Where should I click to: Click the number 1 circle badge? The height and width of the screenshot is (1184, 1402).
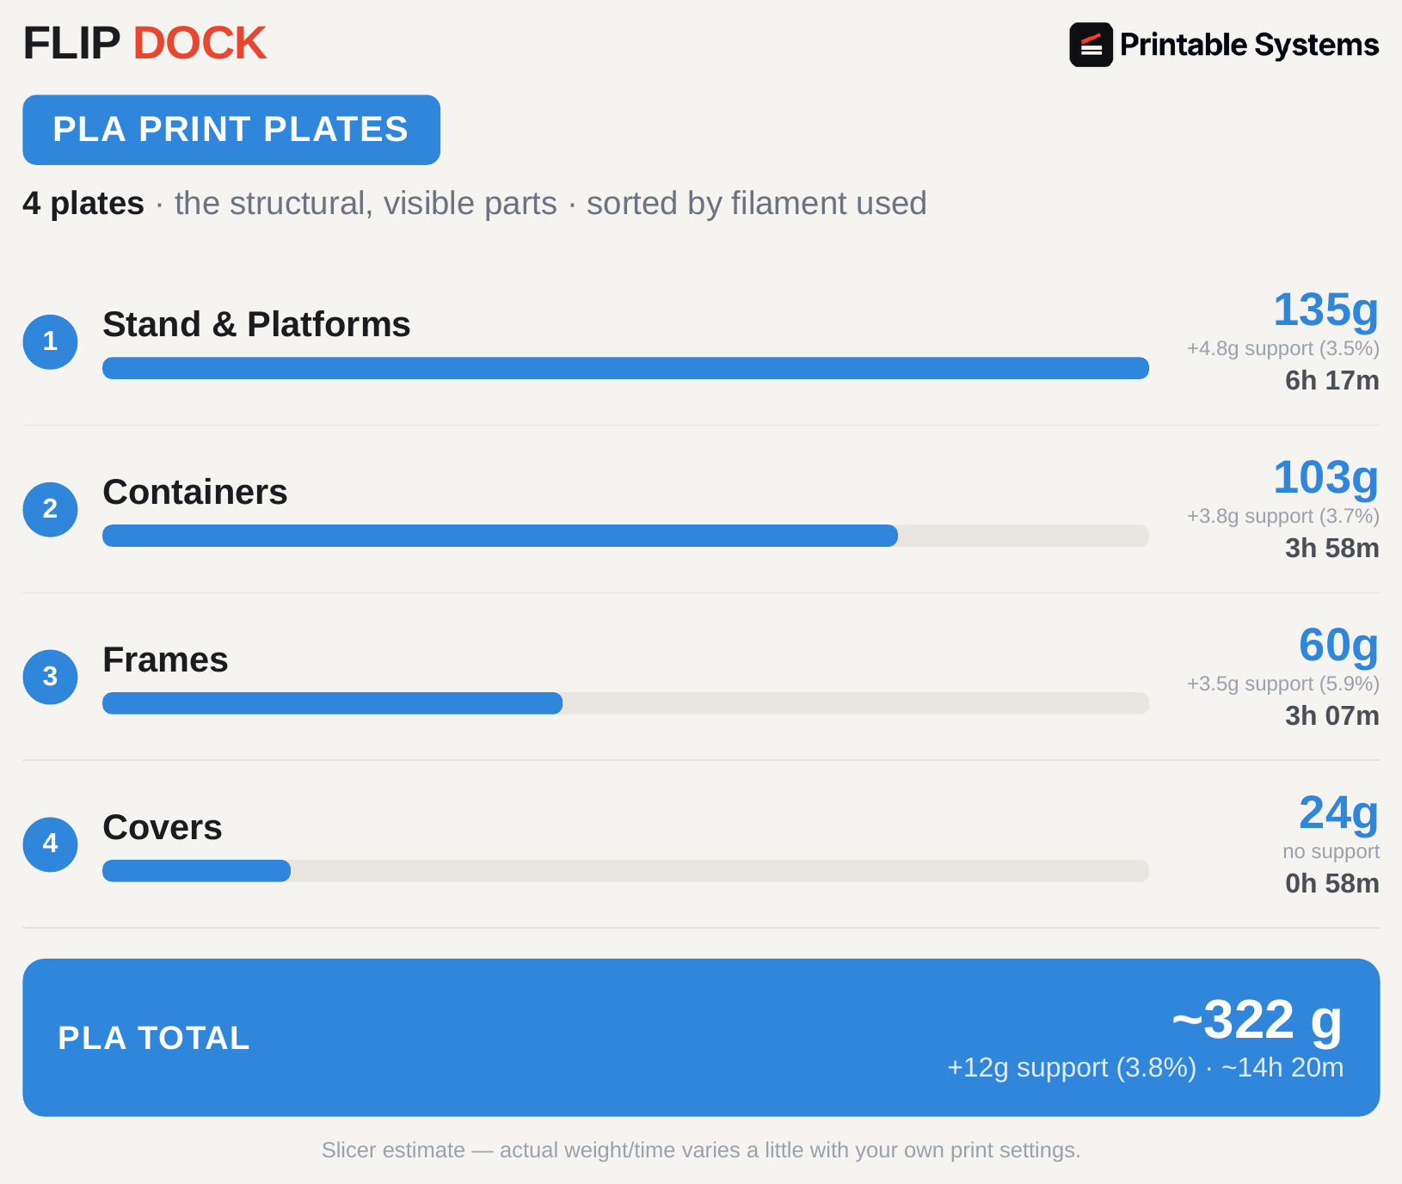point(51,341)
